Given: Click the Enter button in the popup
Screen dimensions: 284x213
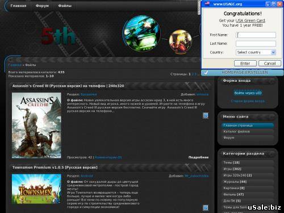Looking at the screenshot, I should tap(245, 64).
